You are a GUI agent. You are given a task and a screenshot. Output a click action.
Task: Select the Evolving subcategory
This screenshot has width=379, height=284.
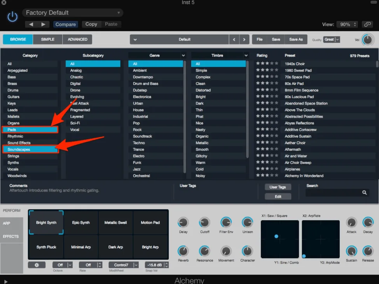pos(93,97)
